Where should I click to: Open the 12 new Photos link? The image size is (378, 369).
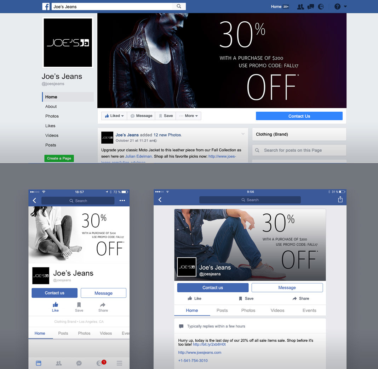tap(167, 135)
